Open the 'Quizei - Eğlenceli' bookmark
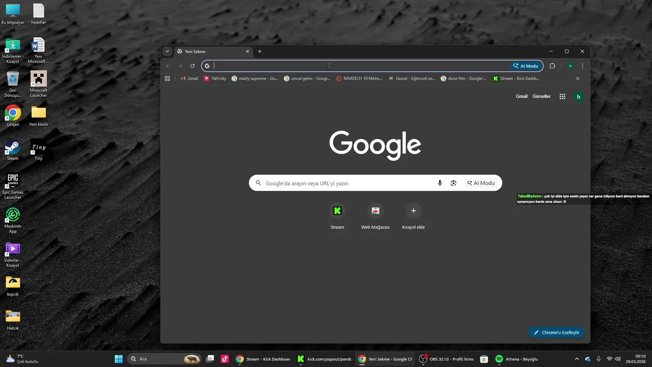Image resolution: width=652 pixels, height=367 pixels. (412, 78)
